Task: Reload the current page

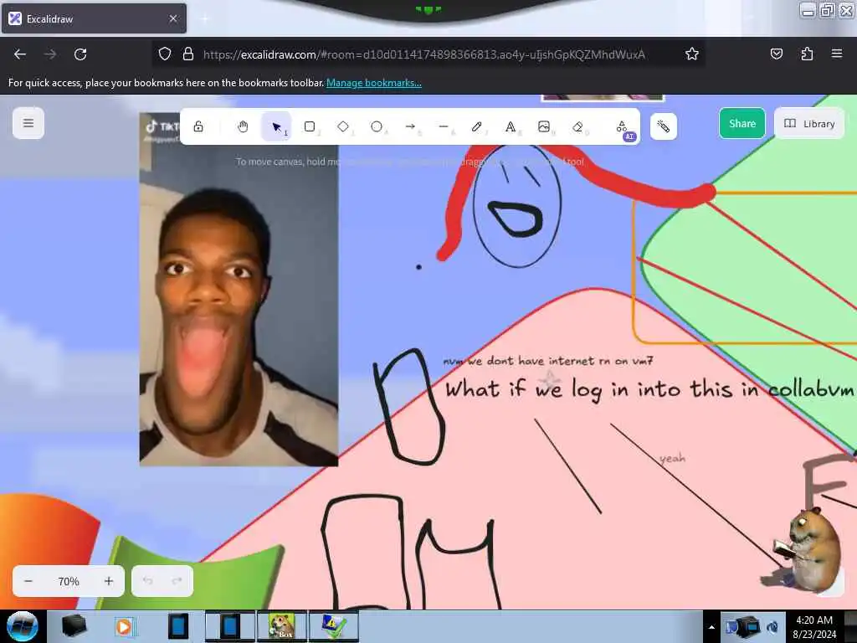Action: click(x=80, y=54)
